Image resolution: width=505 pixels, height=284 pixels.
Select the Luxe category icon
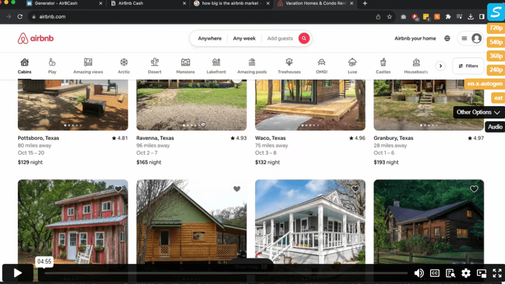pos(352,62)
